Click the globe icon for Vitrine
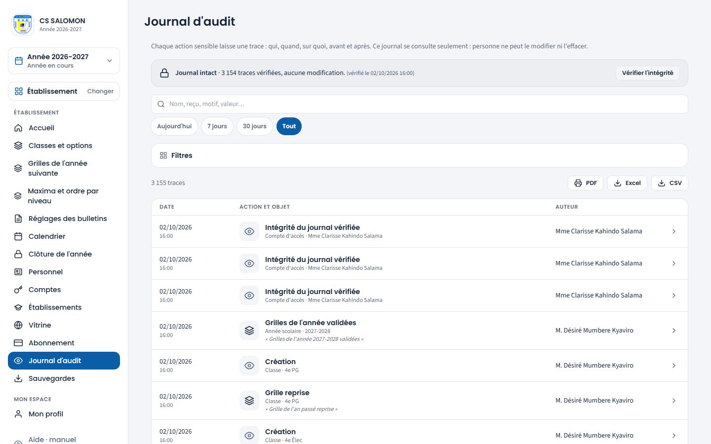Viewport: 711px width, 444px height. click(18, 325)
